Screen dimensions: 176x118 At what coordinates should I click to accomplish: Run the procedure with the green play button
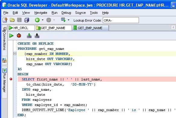click(x=11, y=36)
